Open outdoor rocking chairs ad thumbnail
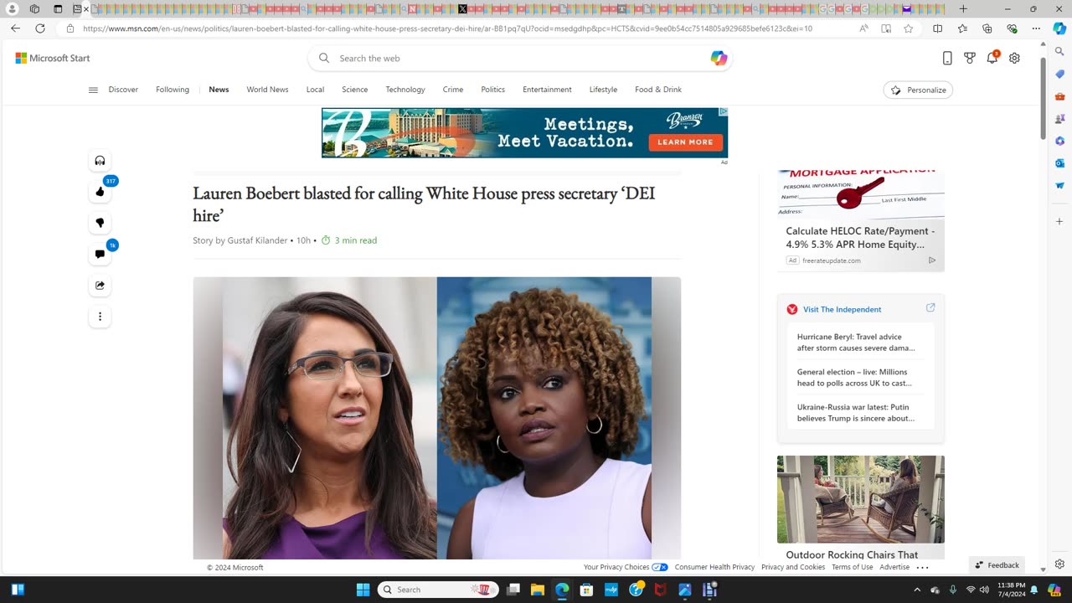This screenshot has width=1072, height=603. (x=860, y=499)
